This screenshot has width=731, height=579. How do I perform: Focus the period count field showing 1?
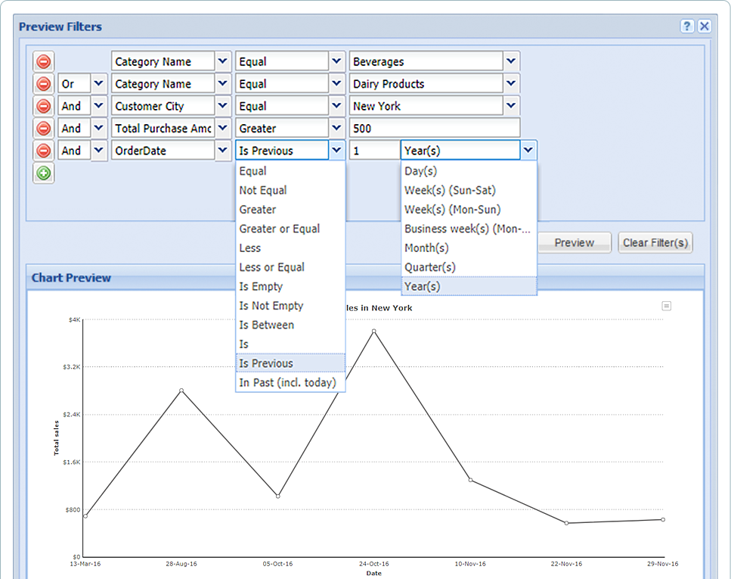[374, 151]
